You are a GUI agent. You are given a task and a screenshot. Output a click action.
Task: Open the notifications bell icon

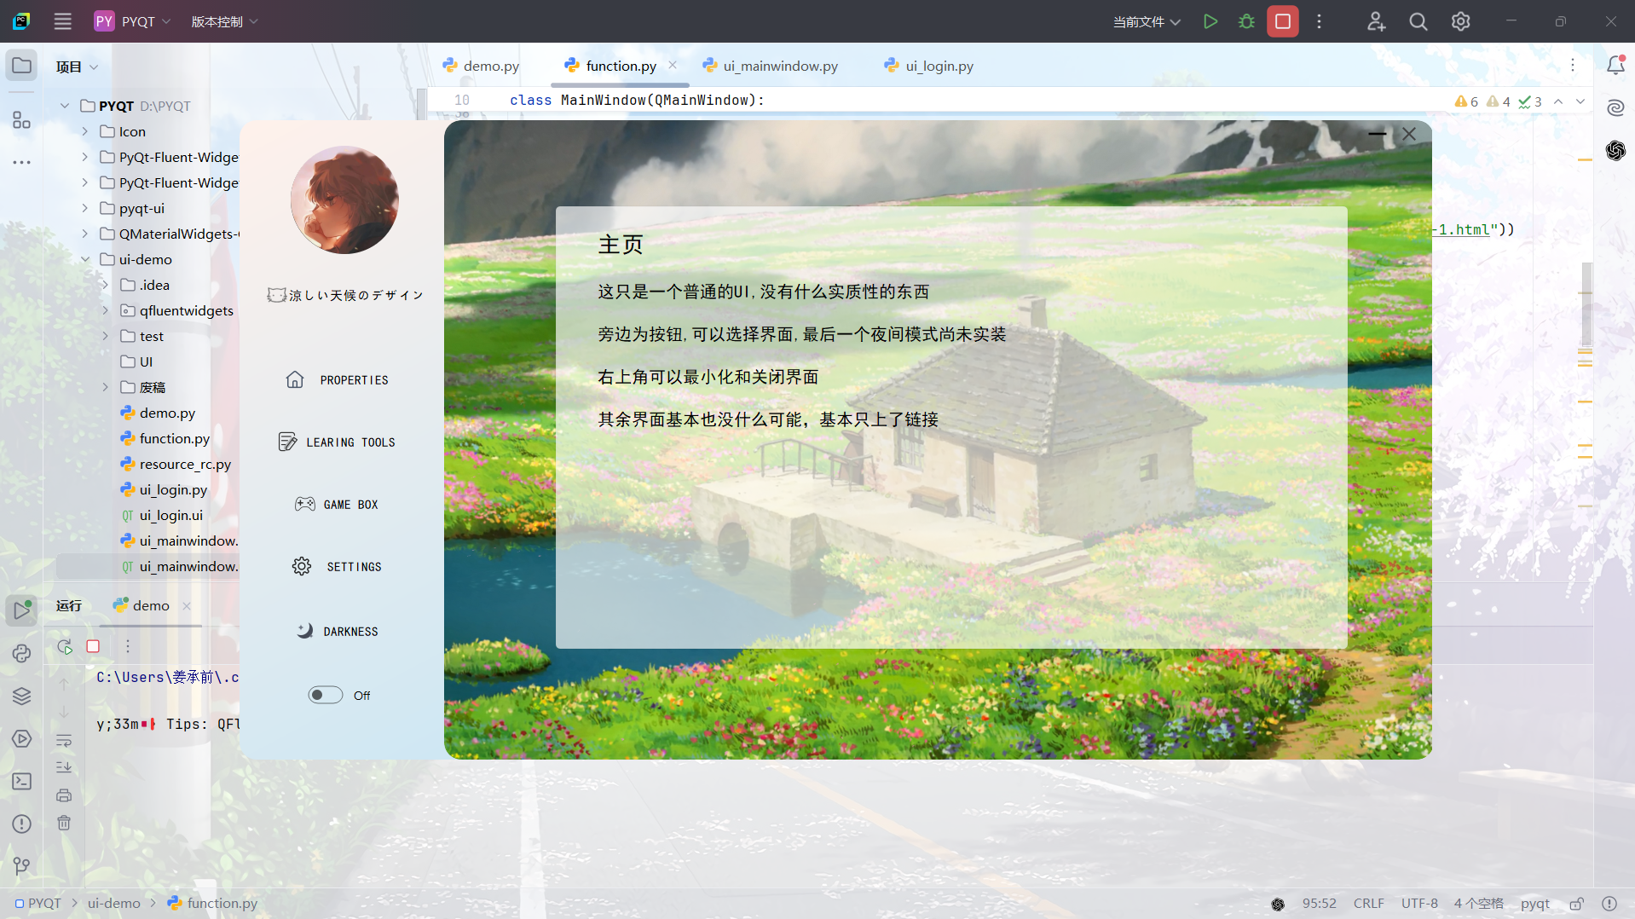click(x=1615, y=65)
